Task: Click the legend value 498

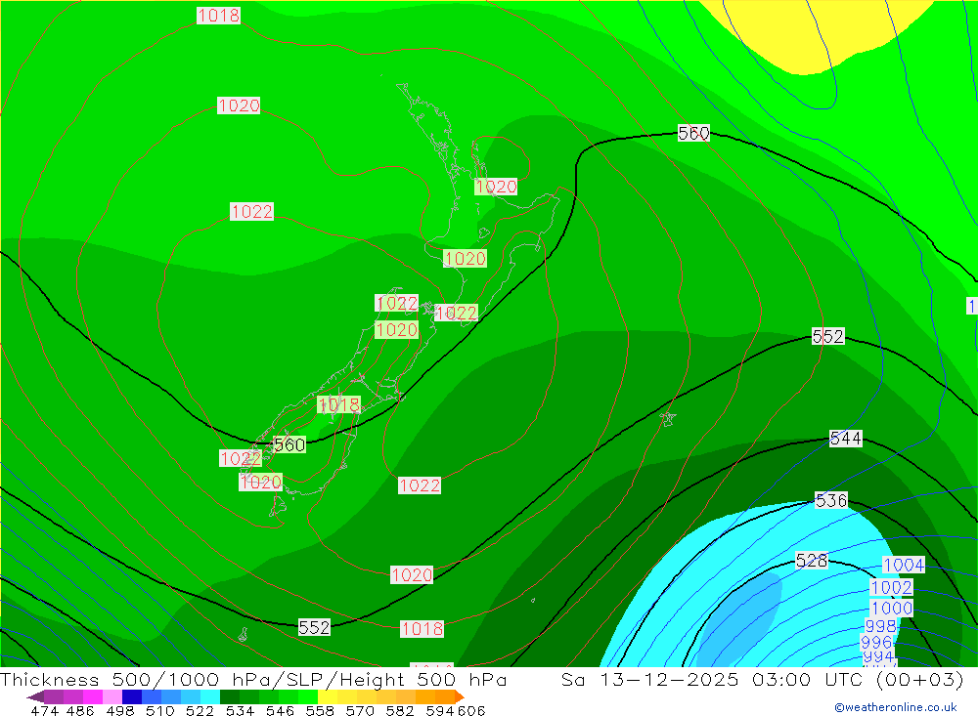Action: tap(119, 710)
